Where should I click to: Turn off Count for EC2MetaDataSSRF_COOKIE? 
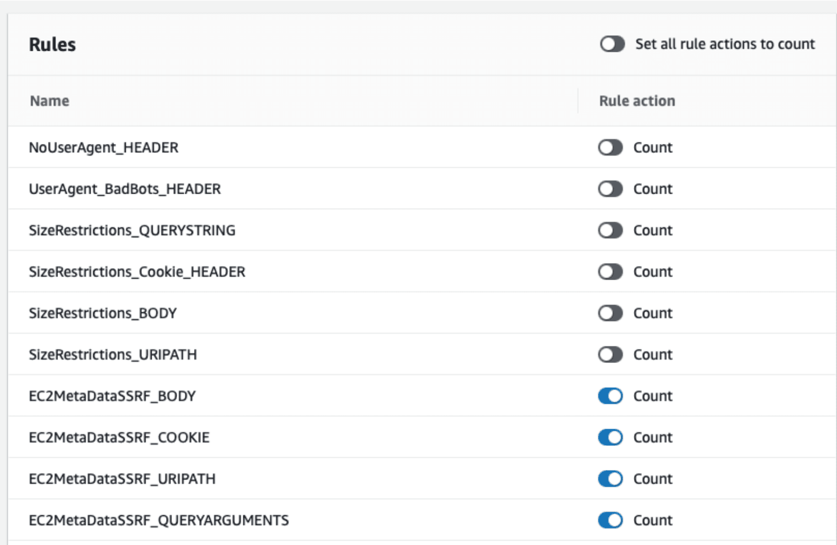coord(610,437)
